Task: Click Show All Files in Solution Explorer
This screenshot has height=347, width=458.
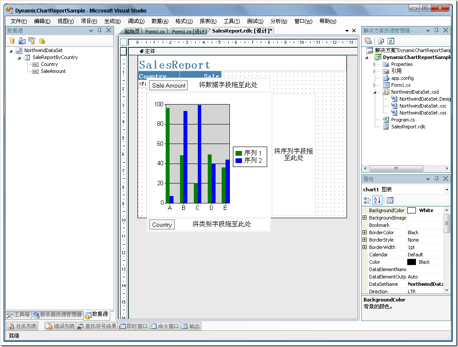Action: 381,41
